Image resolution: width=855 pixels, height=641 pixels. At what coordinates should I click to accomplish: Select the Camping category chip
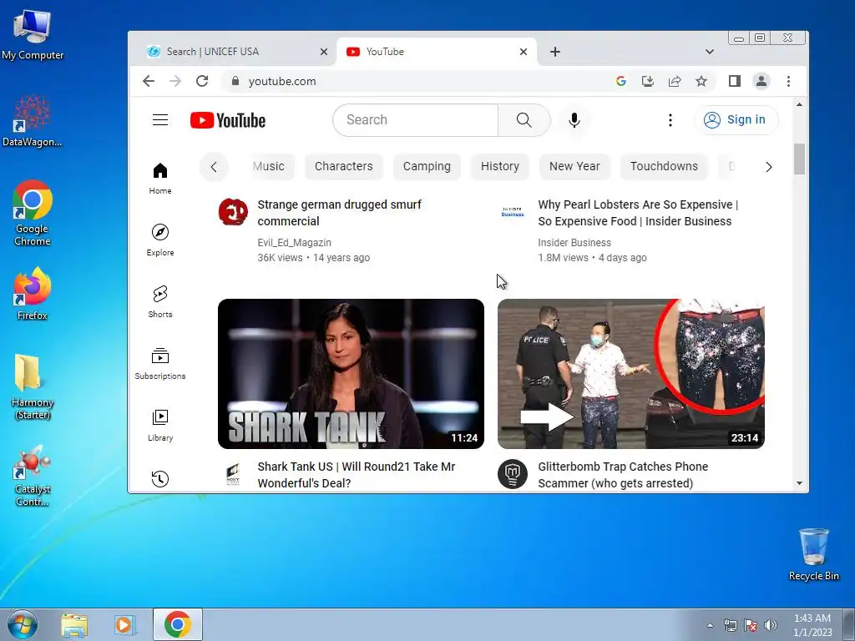pos(427,166)
